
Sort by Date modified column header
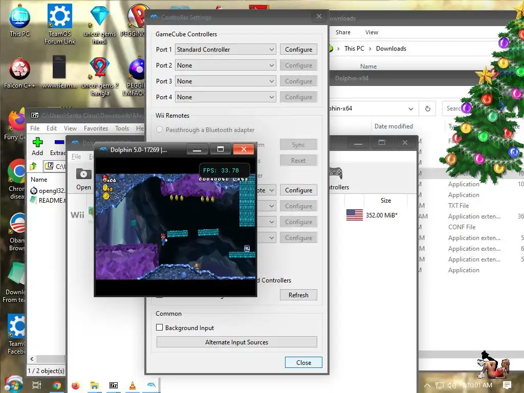[x=394, y=126]
